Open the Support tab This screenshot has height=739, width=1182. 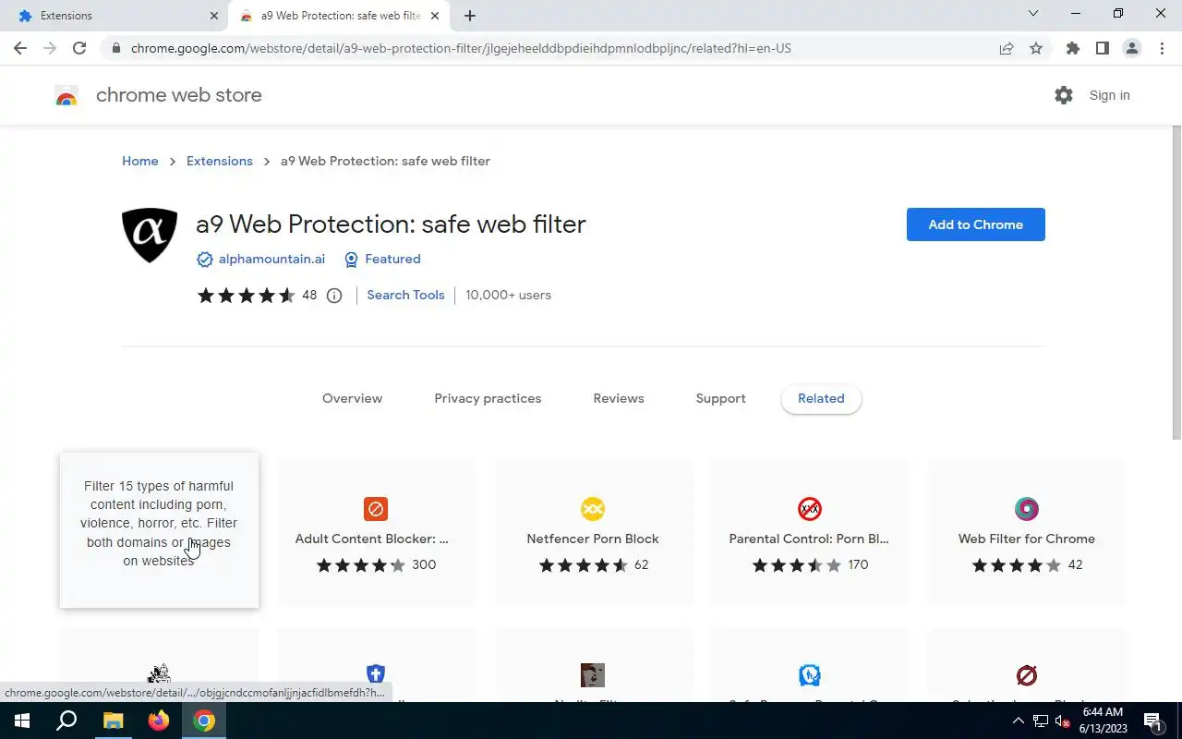point(720,398)
